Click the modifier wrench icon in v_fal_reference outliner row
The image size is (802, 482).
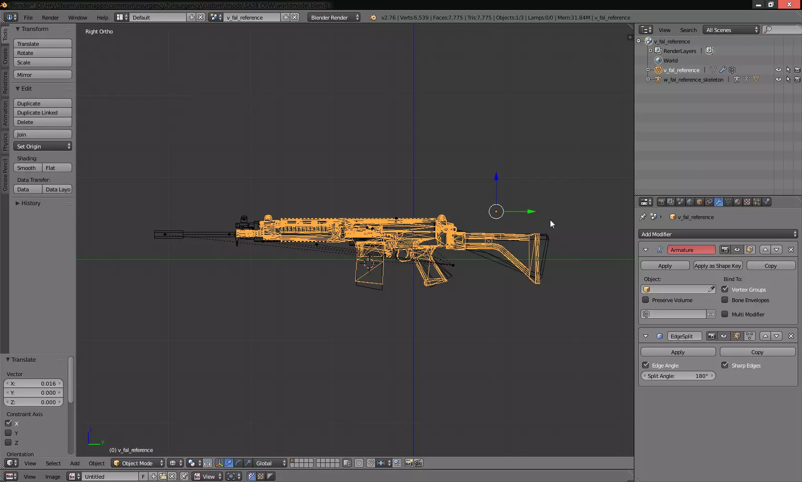click(723, 70)
